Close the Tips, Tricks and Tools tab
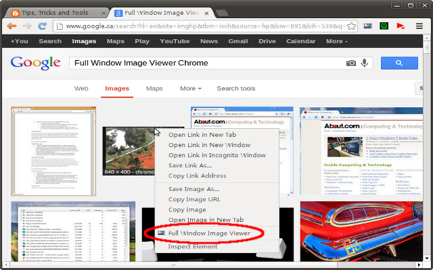This screenshot has width=433, height=270. click(x=104, y=13)
